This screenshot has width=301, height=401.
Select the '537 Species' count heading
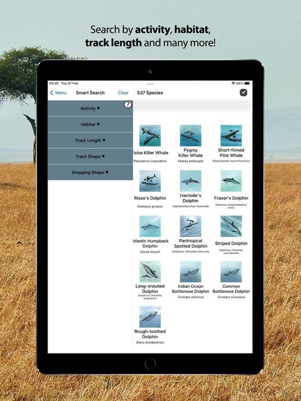(150, 93)
